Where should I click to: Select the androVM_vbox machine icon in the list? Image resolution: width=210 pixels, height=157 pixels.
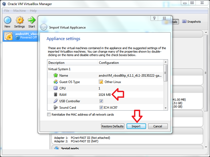pyautogui.click(x=9, y=36)
